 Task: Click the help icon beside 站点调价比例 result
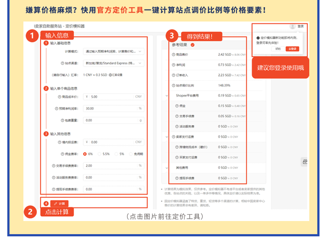[x=173, y=85]
